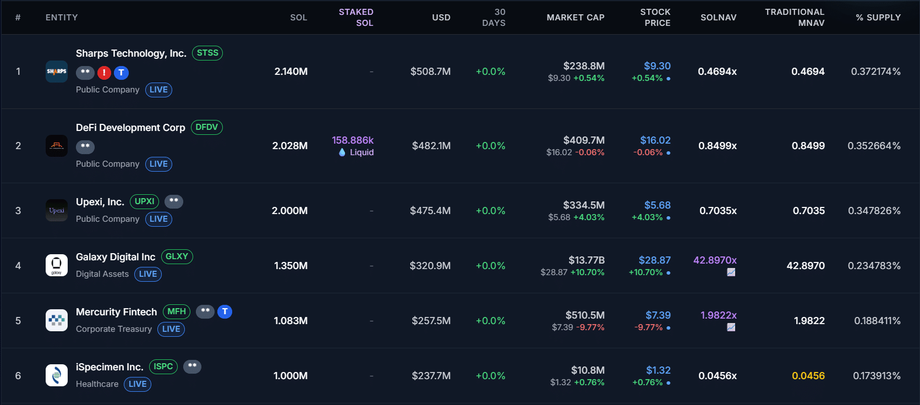Click the chart icon under Galaxy's SOLNAV value

coord(731,272)
